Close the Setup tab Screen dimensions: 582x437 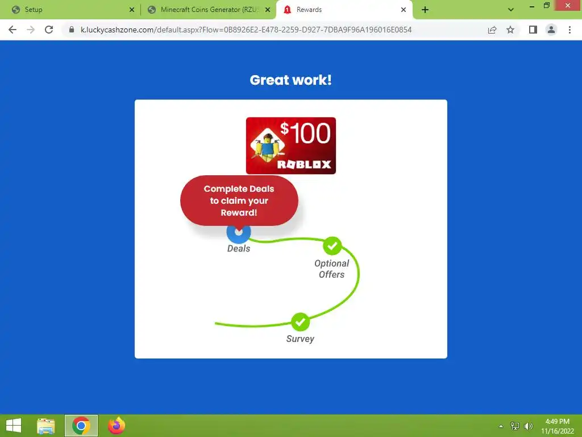[132, 10]
